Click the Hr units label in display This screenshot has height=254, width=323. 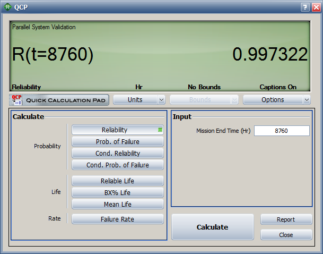[x=139, y=87]
